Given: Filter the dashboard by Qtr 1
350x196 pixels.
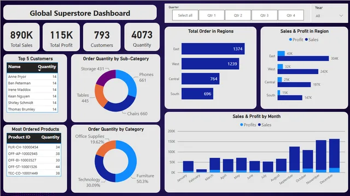Looking at the screenshot, I should click(x=212, y=15).
